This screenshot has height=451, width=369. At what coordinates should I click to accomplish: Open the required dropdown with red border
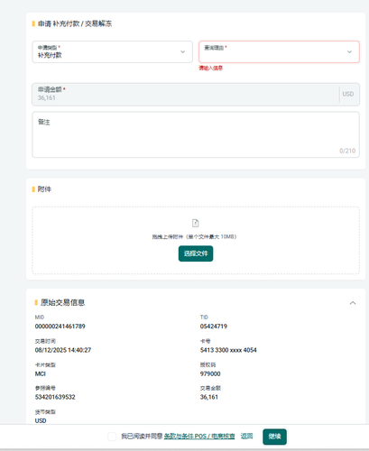(x=279, y=52)
